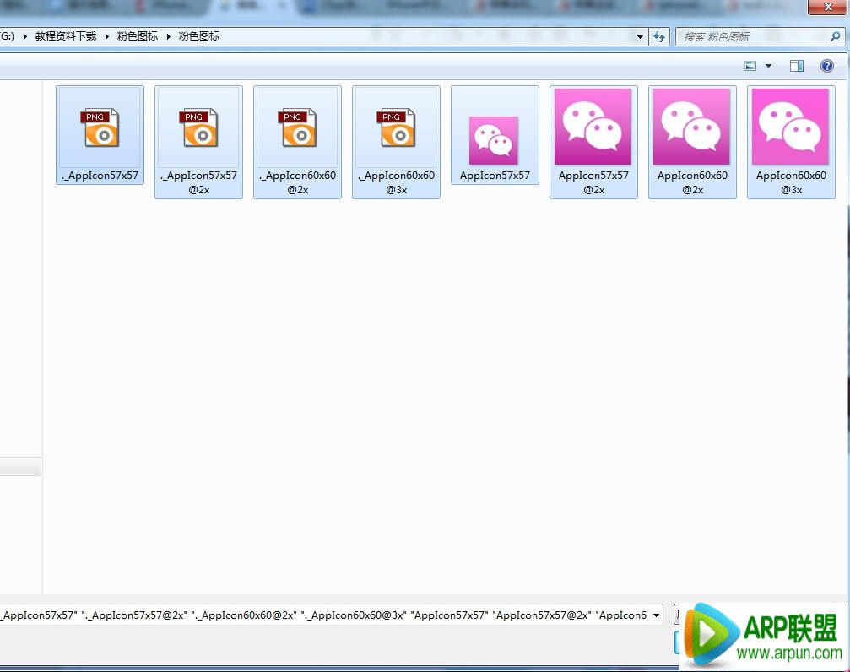Select the pink AppIcon60x60@2x thumbnail
This screenshot has width=850, height=672.
pyautogui.click(x=691, y=127)
